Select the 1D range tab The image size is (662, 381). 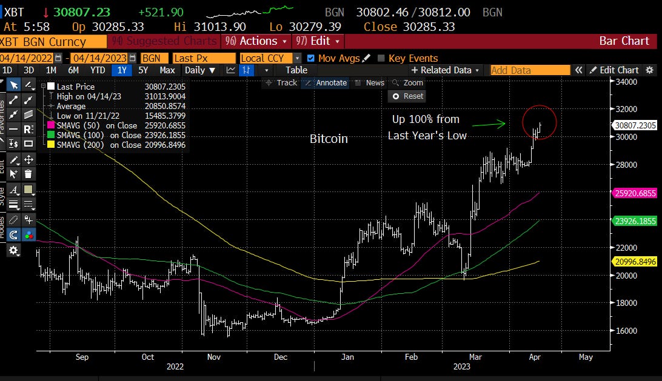[7, 70]
